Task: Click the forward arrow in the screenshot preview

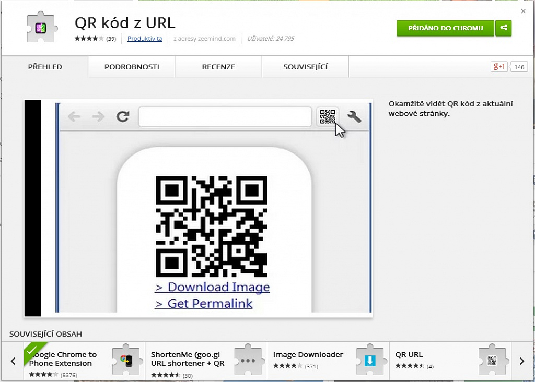Action: (98, 116)
